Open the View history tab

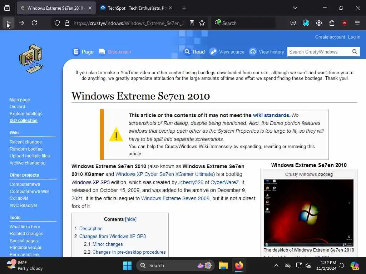(x=267, y=52)
